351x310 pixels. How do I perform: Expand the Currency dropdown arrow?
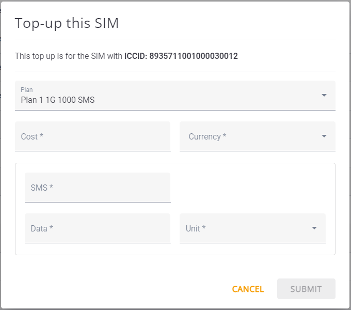(324, 136)
